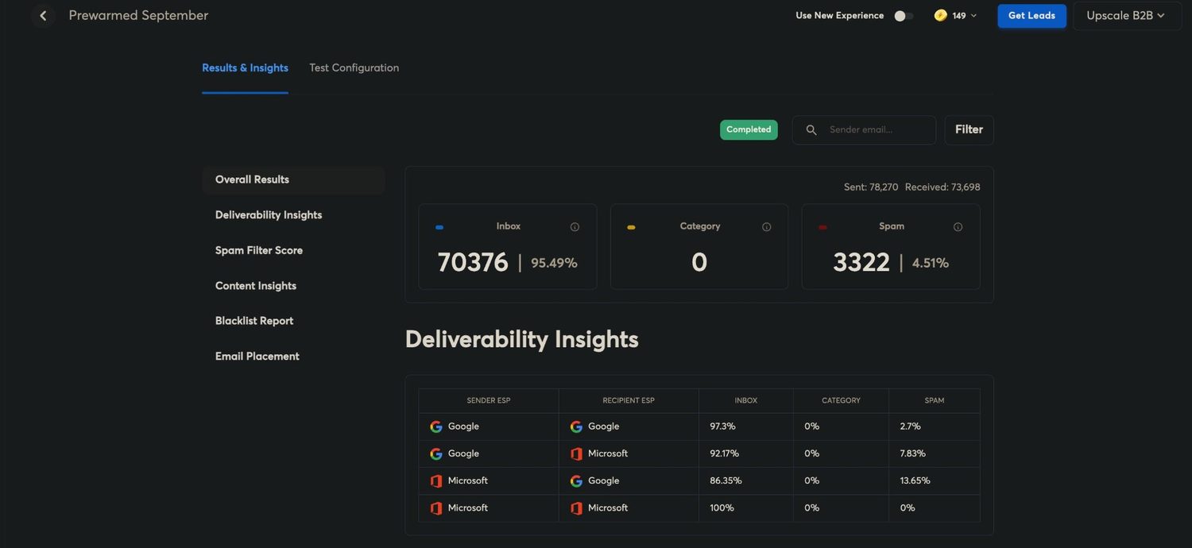Screen dimensions: 1192x548
Task: Click the 92.17% inbox value
Action: coord(724,453)
